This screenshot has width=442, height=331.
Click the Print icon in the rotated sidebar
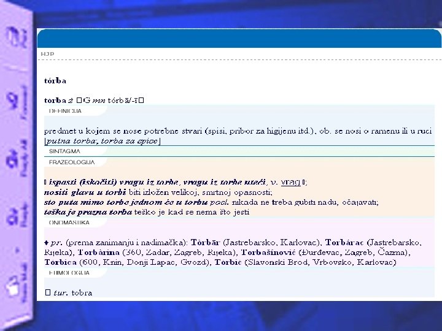[x=14, y=37]
